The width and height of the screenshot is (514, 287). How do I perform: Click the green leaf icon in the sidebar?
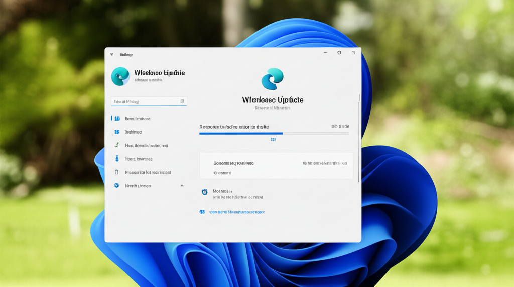[116, 145]
